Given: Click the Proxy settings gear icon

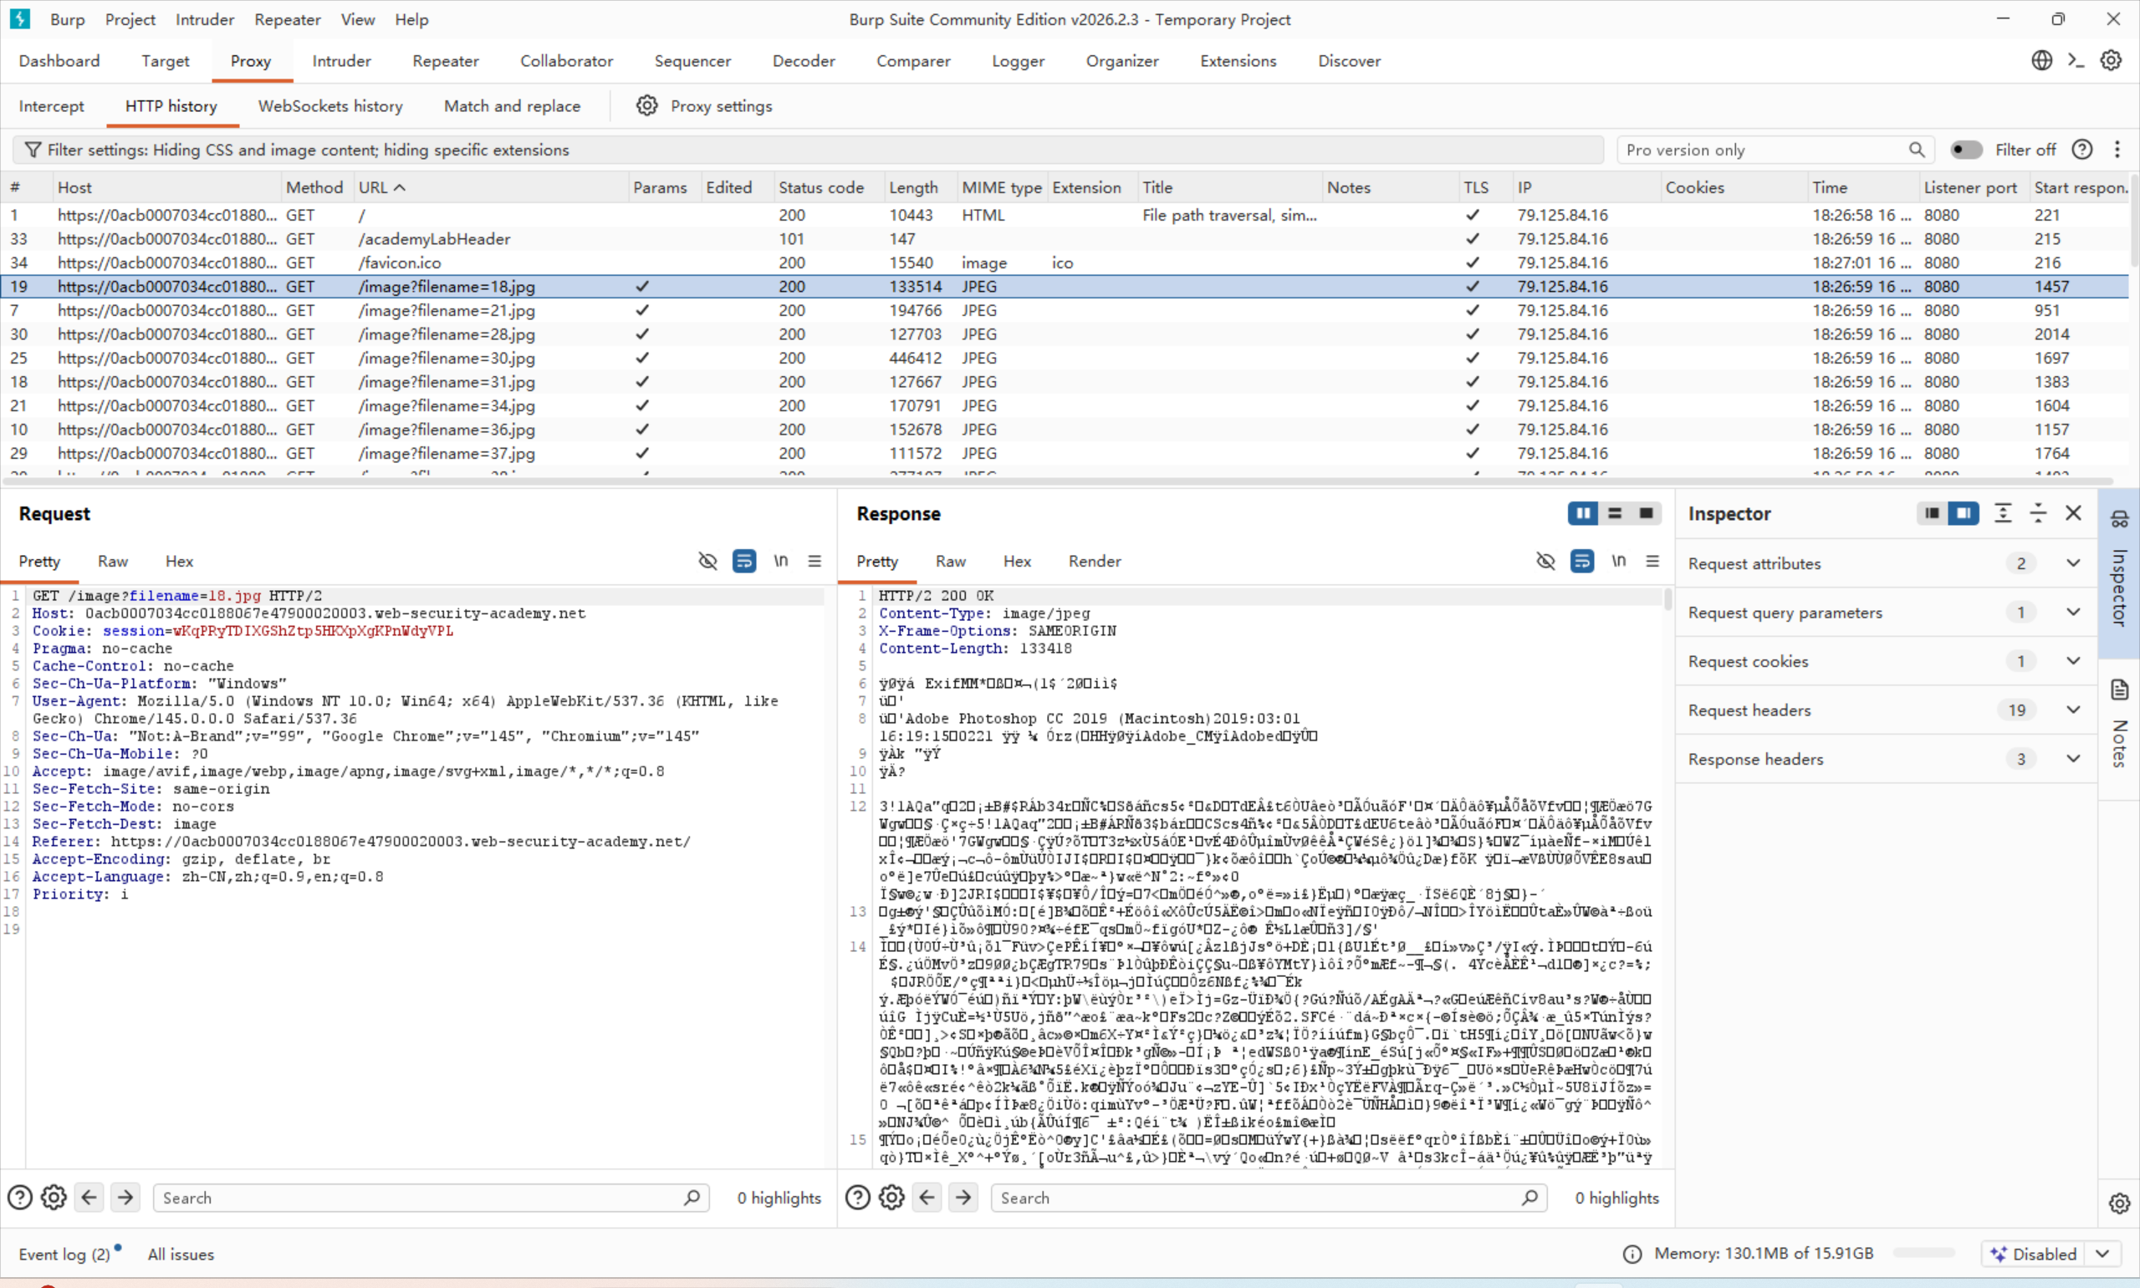Looking at the screenshot, I should tap(646, 106).
